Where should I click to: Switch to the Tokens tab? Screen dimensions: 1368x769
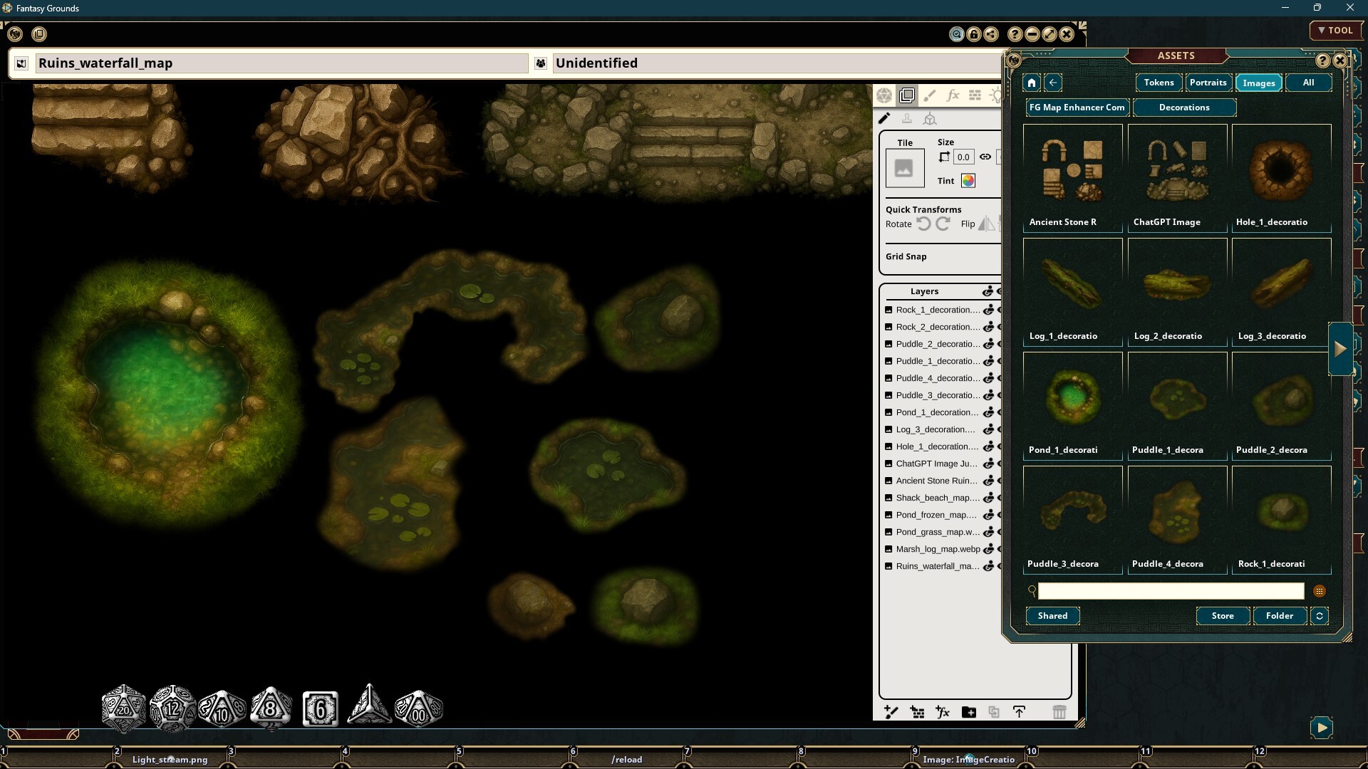[1159, 83]
